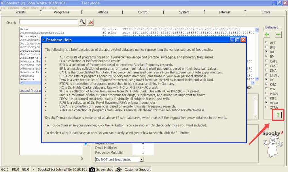The width and height of the screenshot is (288, 172).
Task: Uncheck the BP database checkbox
Action: [266, 56]
